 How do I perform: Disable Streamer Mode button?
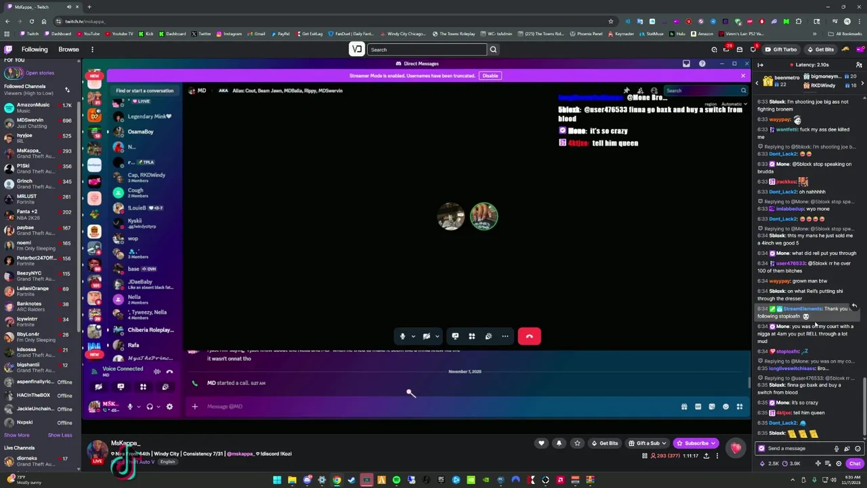click(x=490, y=76)
